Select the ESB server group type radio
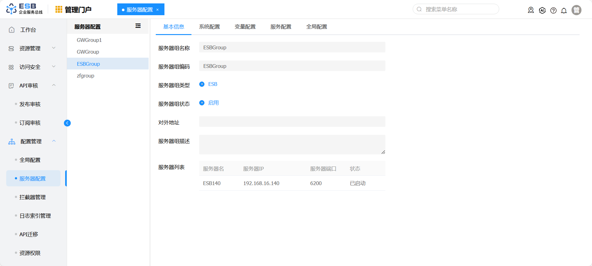The width and height of the screenshot is (592, 266). point(202,84)
